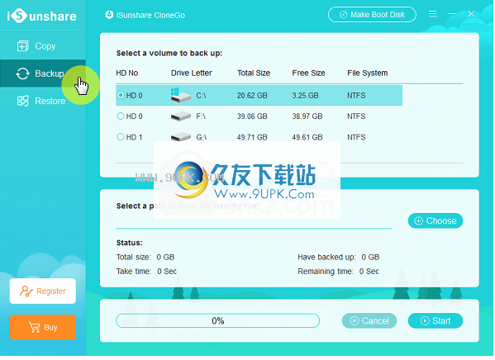The height and width of the screenshot is (360, 495).
Task: Close the CloneGo window
Action: tap(471, 13)
